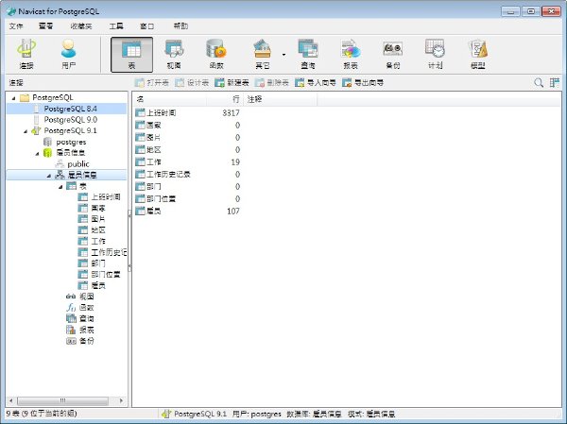The height and width of the screenshot is (424, 567).
Task: Click the tree scrollbar left arrow
Action: [10, 400]
